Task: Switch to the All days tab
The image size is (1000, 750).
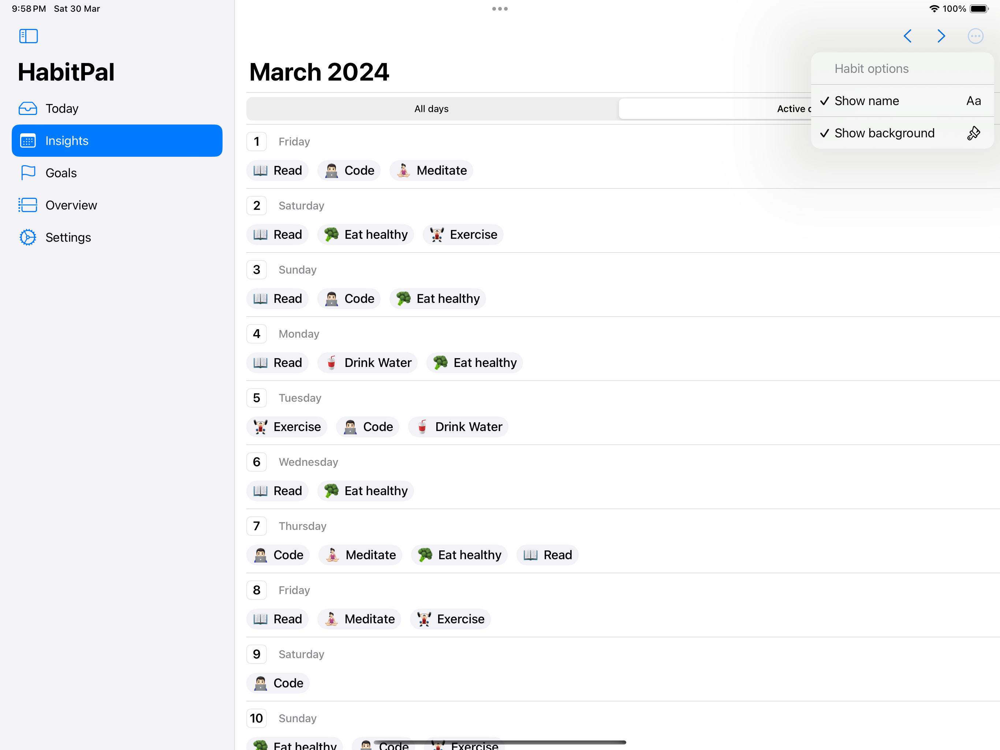Action: (x=432, y=109)
